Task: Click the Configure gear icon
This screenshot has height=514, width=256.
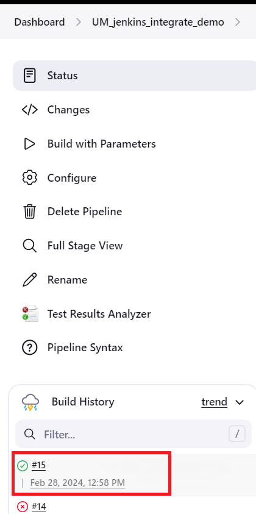Action: point(30,178)
